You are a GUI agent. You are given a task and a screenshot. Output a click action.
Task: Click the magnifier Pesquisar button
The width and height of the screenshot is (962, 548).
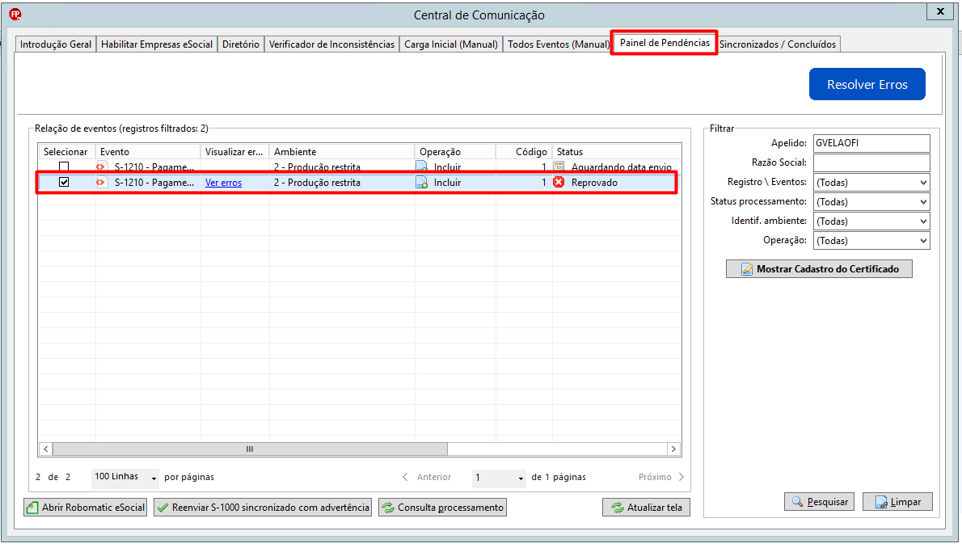pos(819,502)
